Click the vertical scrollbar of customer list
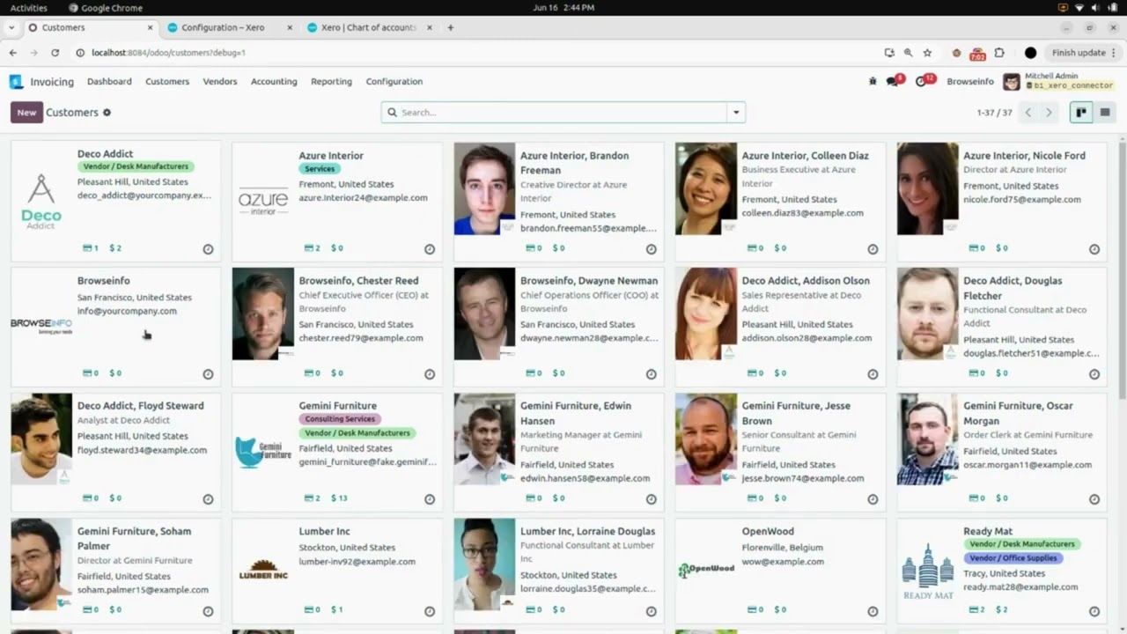 (x=1121, y=269)
